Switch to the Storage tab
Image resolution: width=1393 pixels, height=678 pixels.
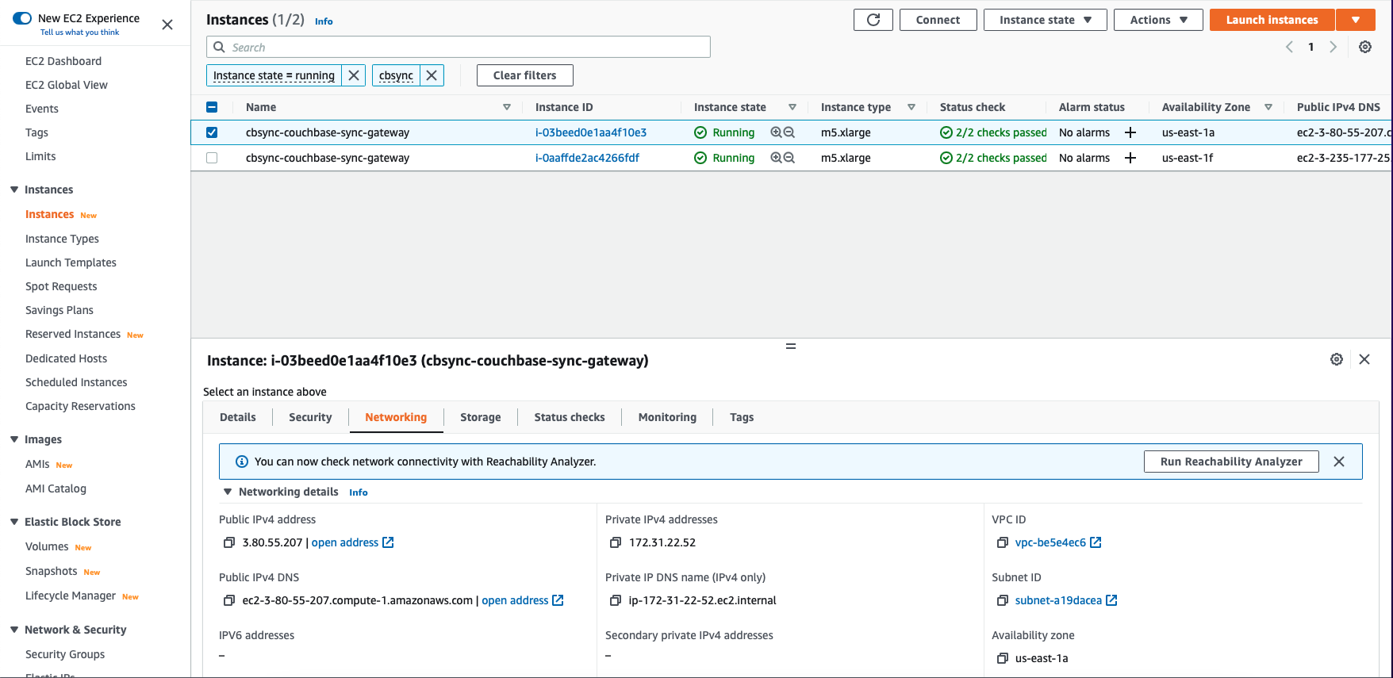click(x=481, y=417)
